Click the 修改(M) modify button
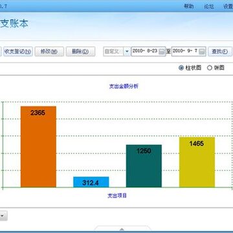This screenshot has height=233, width=233. [49, 52]
